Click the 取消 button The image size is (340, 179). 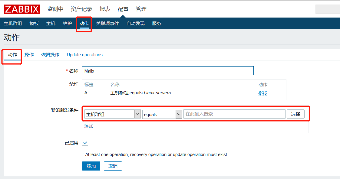tap(113, 166)
